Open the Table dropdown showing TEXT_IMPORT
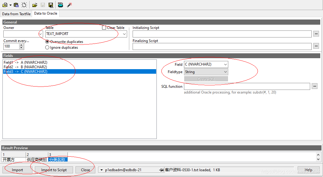 pos(124,34)
